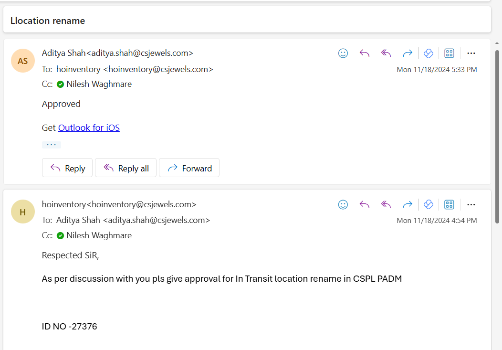502x350 pixels.
Task: Open the Outlook for iOS link
Action: [x=89, y=128]
